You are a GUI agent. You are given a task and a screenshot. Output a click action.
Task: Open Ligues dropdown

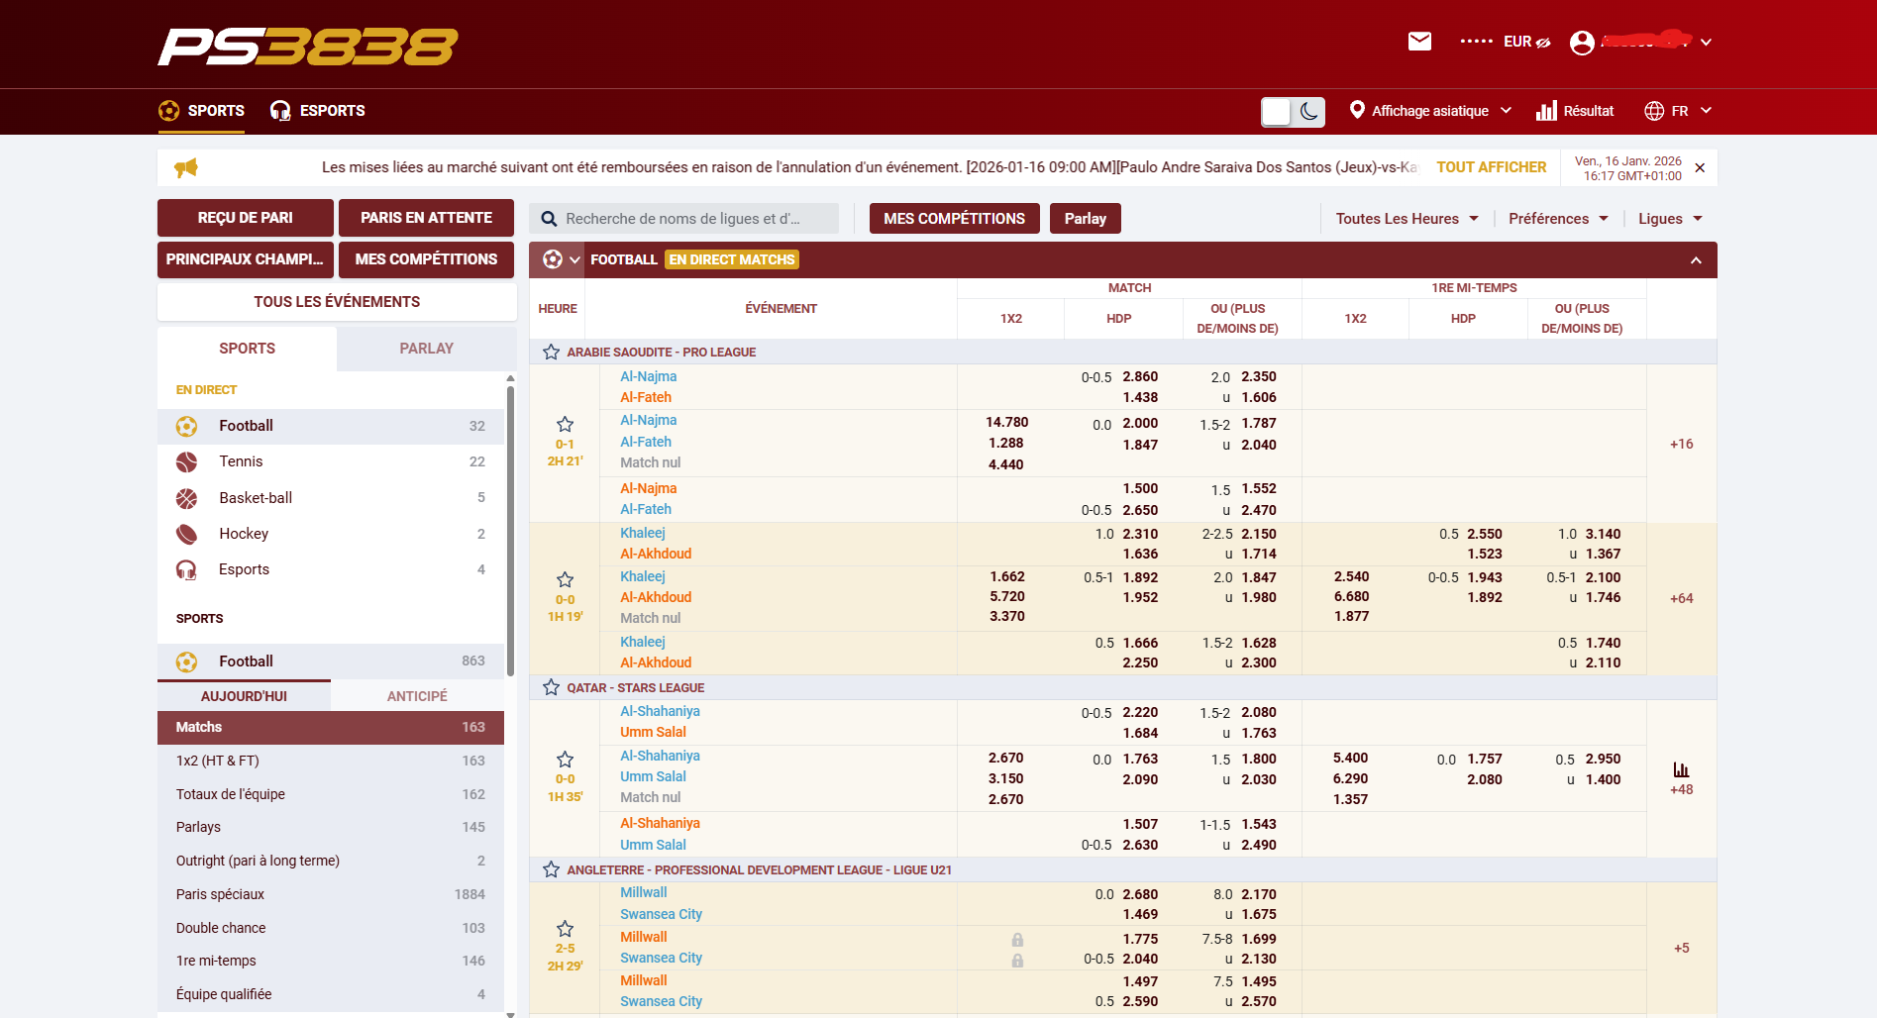coord(1670,219)
